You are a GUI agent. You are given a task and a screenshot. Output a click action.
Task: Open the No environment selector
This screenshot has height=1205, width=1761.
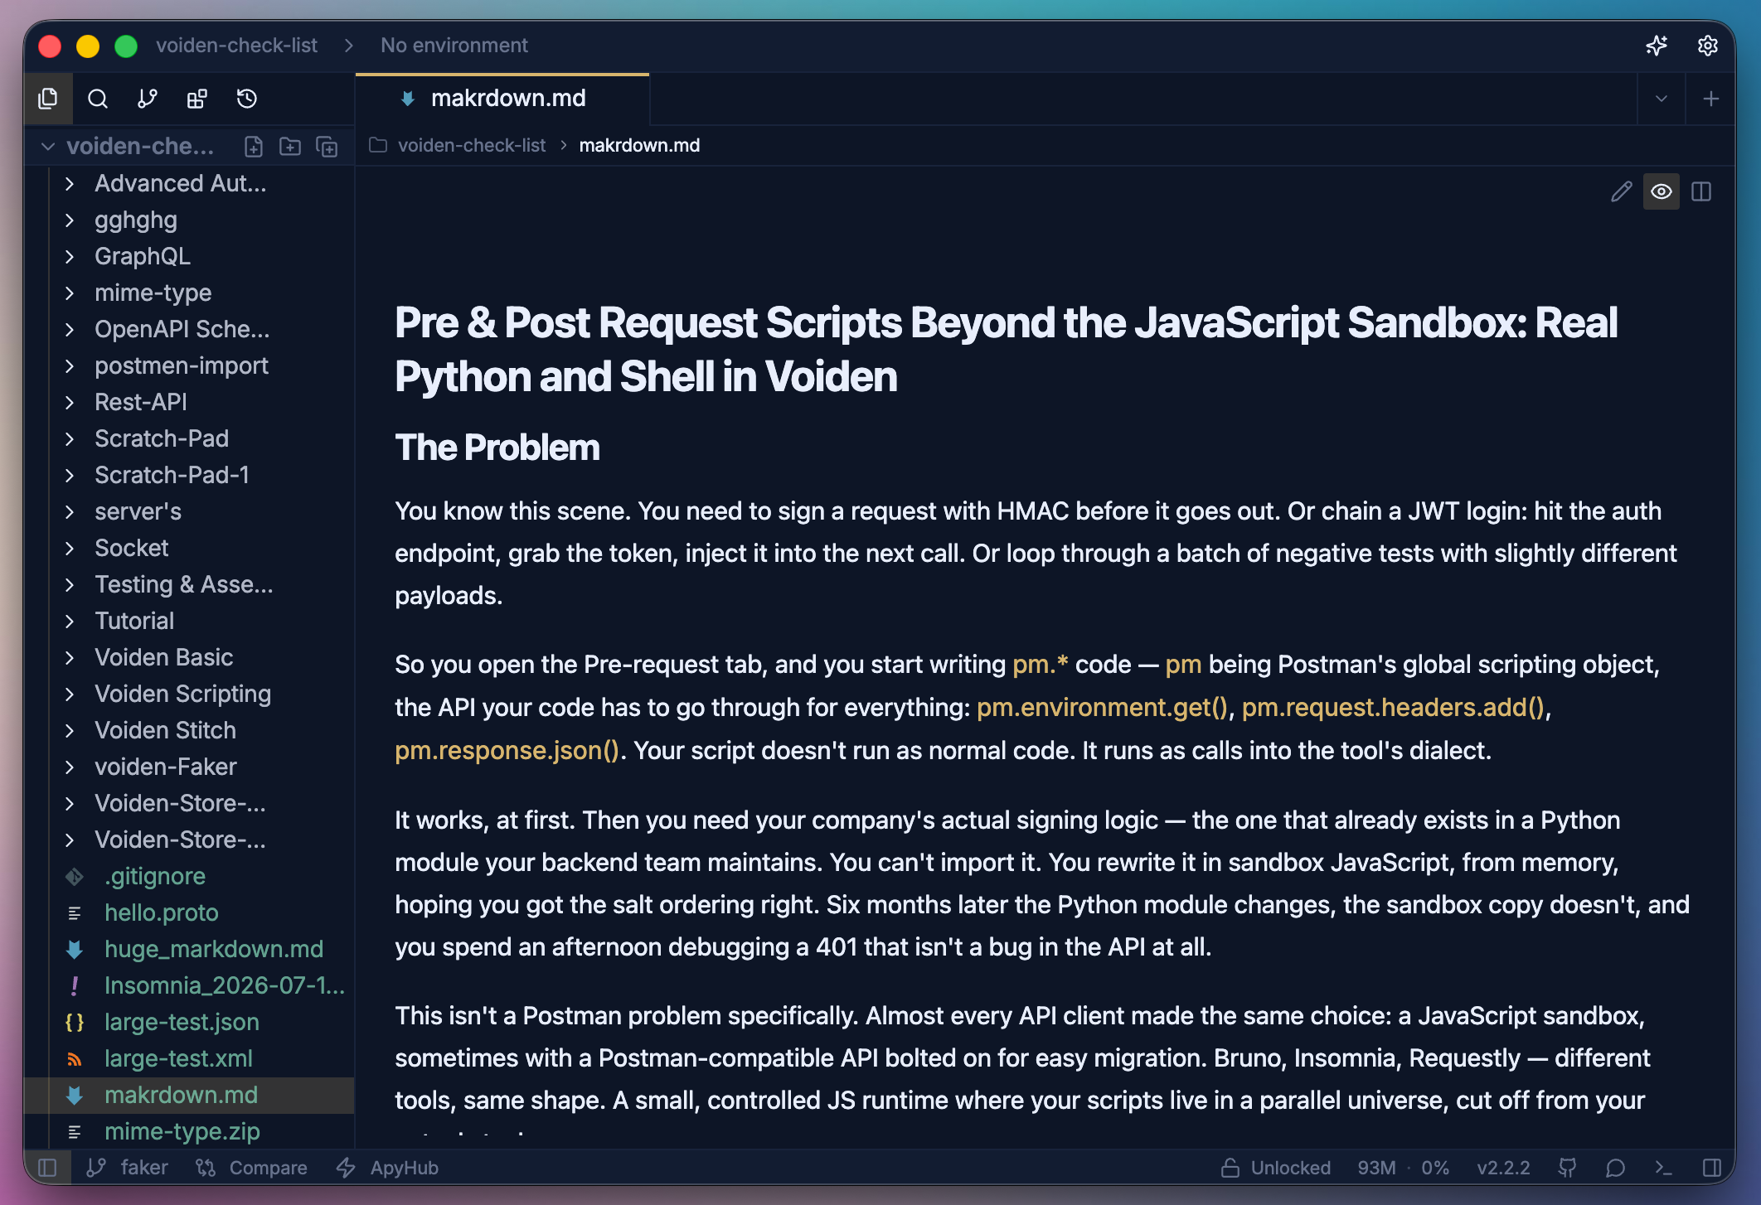pos(454,46)
